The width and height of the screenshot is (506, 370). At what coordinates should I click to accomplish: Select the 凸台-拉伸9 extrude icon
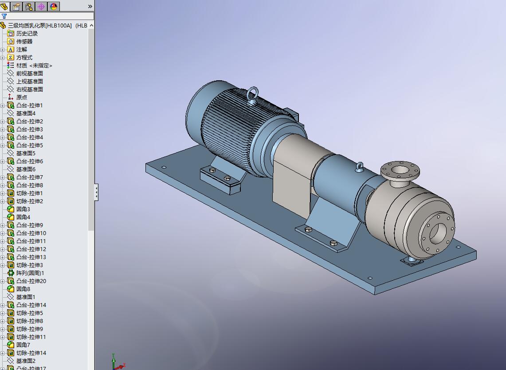coord(11,225)
